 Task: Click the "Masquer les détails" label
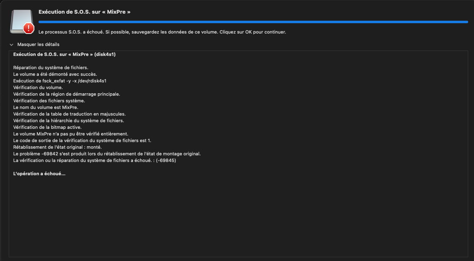pos(38,44)
